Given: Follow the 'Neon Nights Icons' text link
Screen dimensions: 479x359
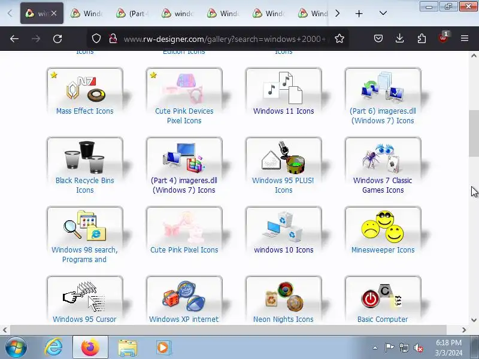Looking at the screenshot, I should (x=283, y=319).
